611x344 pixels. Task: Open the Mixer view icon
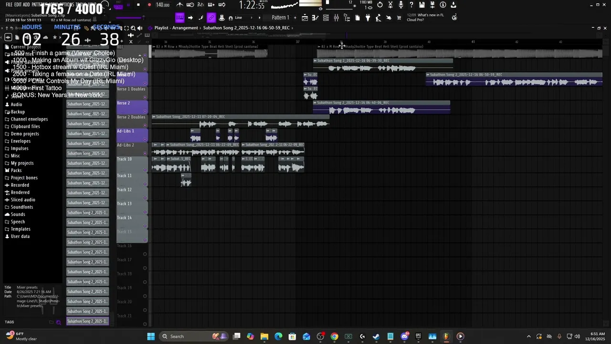336,18
